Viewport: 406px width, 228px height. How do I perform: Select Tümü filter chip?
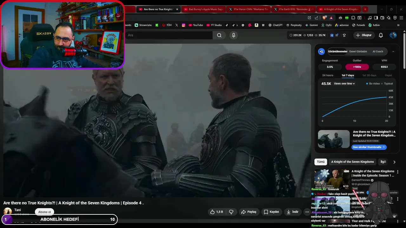click(321, 162)
